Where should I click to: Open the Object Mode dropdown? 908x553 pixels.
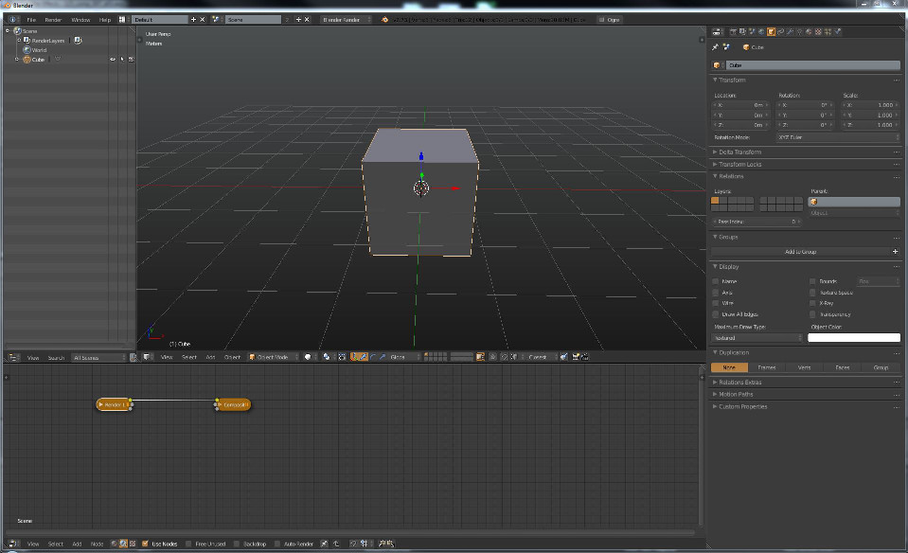point(273,357)
